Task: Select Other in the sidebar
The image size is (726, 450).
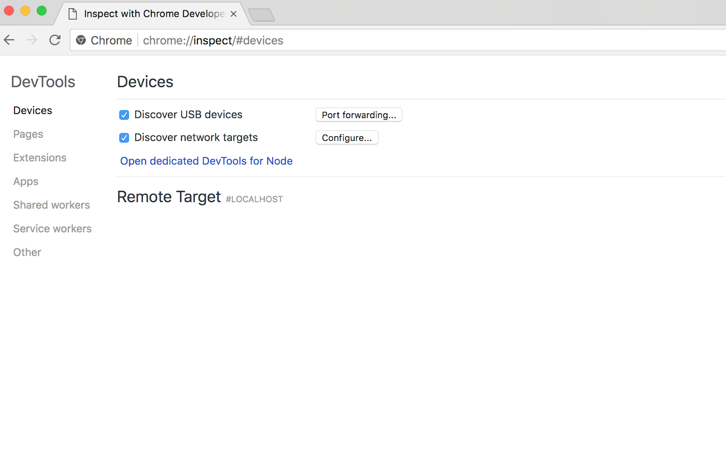Action: pos(27,252)
